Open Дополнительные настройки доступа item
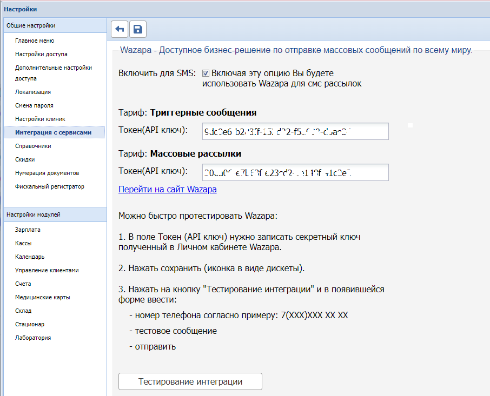This screenshot has height=396, width=490. (53, 73)
